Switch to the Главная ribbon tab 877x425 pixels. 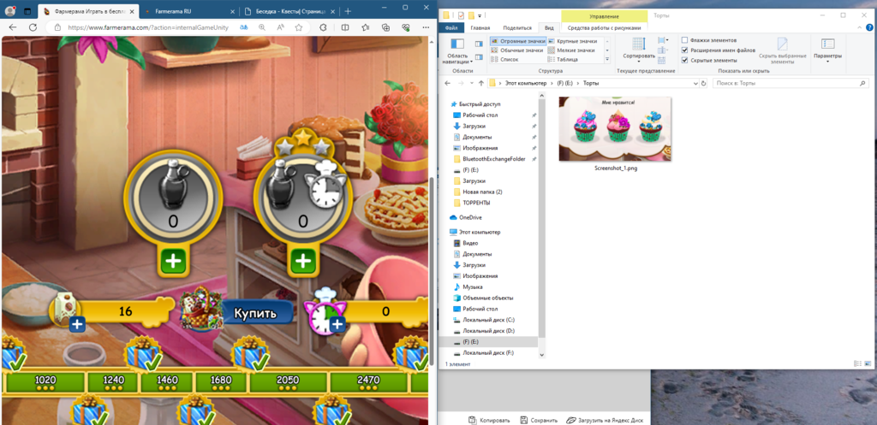[x=480, y=27]
